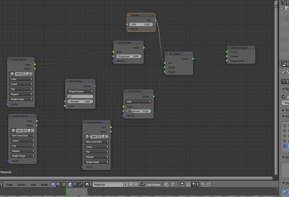
Task: Click the plus icon to add new material
Action: click(x=131, y=184)
